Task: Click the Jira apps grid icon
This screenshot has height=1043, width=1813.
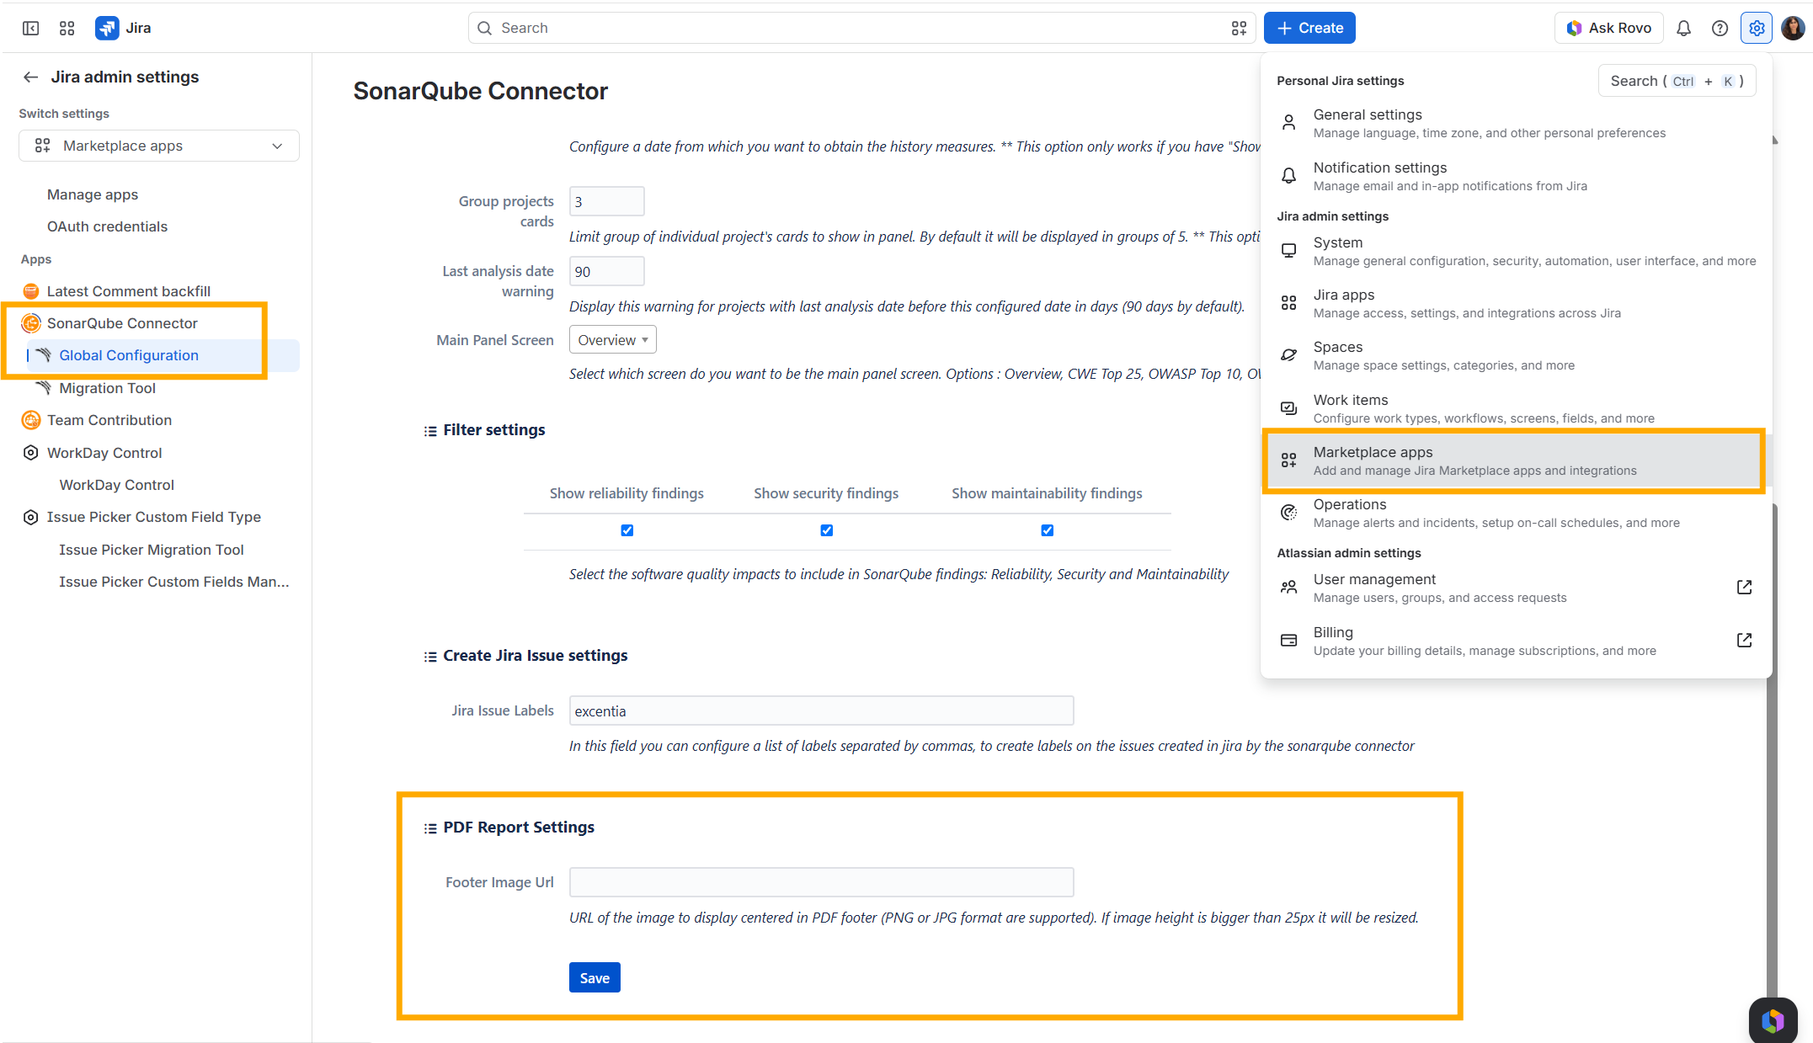Action: 1288,303
